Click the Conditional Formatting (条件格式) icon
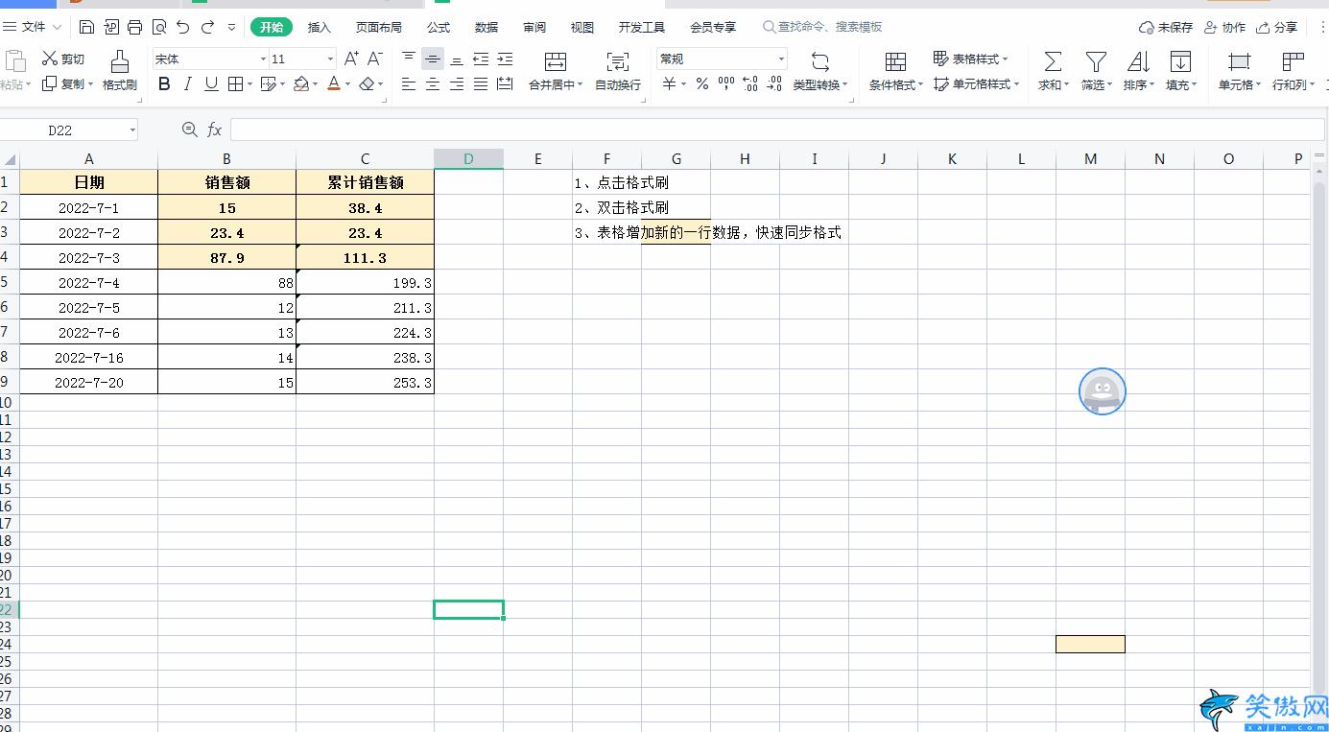The height and width of the screenshot is (732, 1329). point(895,62)
